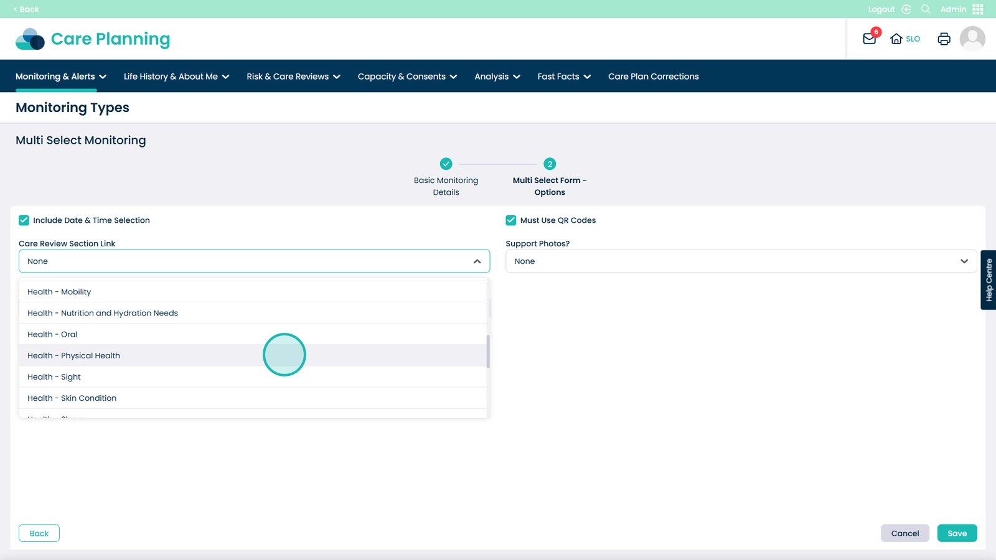Open the Risk & Care Reviews menu

(x=293, y=77)
